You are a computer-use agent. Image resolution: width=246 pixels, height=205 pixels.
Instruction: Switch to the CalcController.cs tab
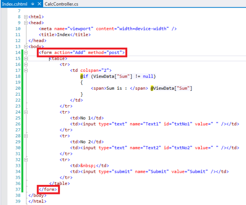(x=61, y=4)
